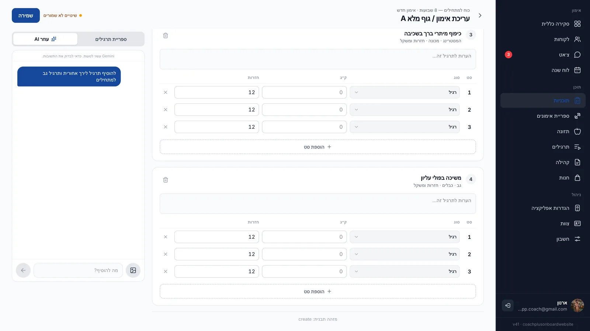
Task: Open set 2 type dropdown in exercise 3
Action: coord(405,110)
